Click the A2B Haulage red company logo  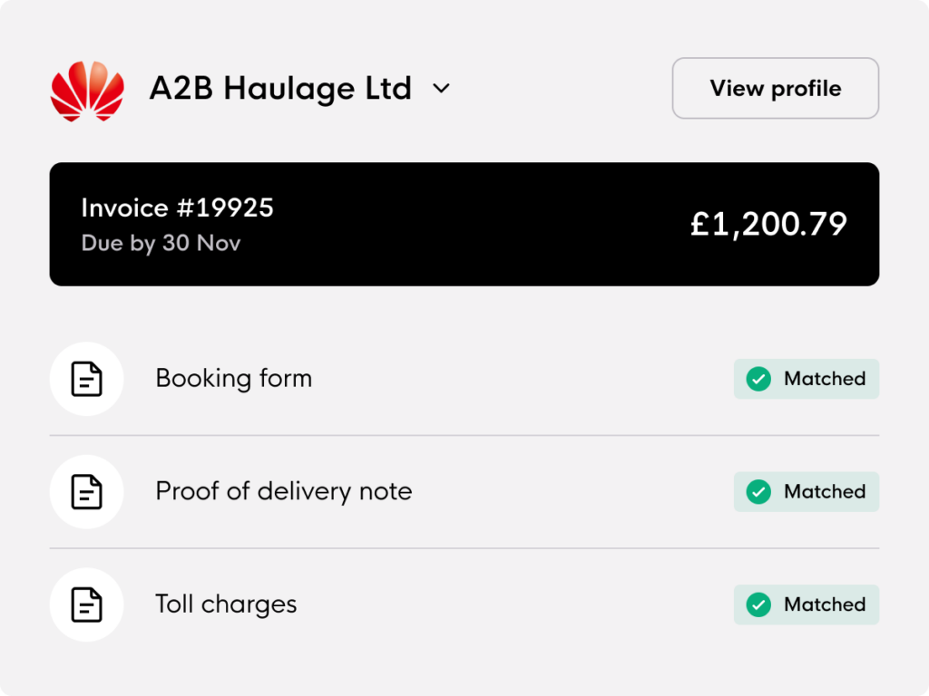87,91
